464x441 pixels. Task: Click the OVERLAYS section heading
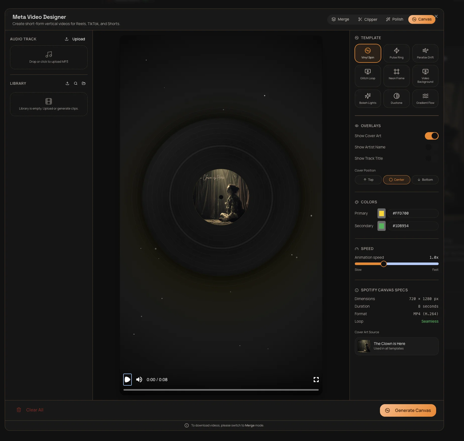pos(371,126)
